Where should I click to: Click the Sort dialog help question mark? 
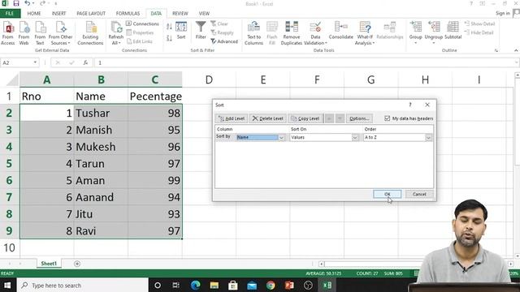(410, 105)
